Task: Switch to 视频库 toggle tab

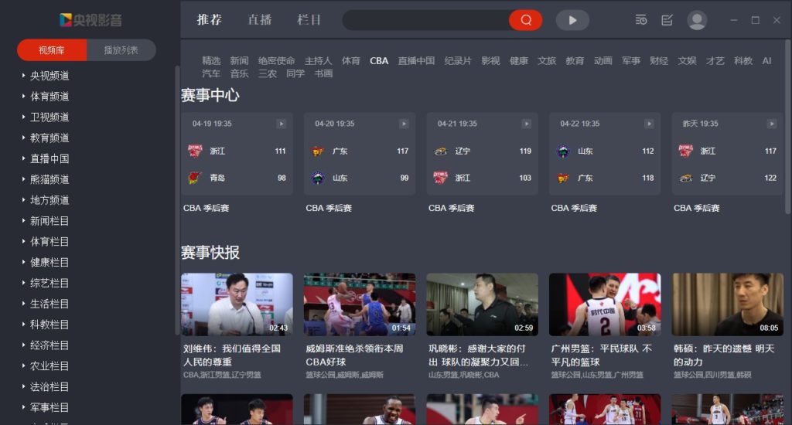Action: [x=52, y=50]
